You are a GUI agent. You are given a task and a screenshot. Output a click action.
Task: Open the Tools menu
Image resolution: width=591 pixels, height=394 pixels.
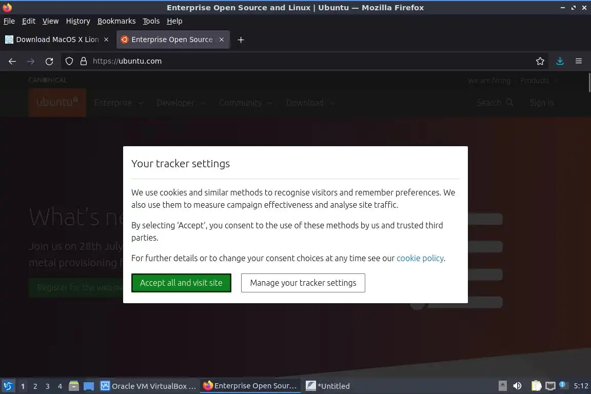151,21
